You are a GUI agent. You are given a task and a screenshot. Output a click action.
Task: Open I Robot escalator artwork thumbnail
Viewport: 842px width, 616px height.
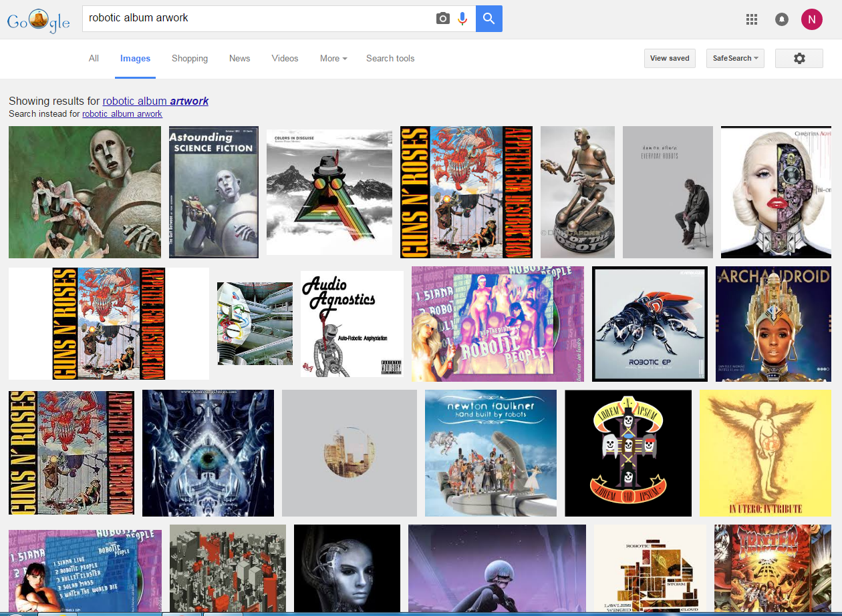click(255, 324)
